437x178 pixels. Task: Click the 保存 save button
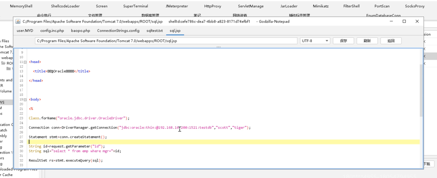coord(343,41)
